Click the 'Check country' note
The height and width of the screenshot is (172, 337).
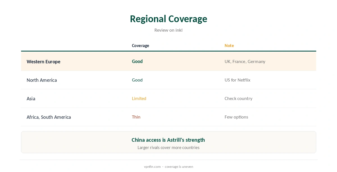click(238, 98)
